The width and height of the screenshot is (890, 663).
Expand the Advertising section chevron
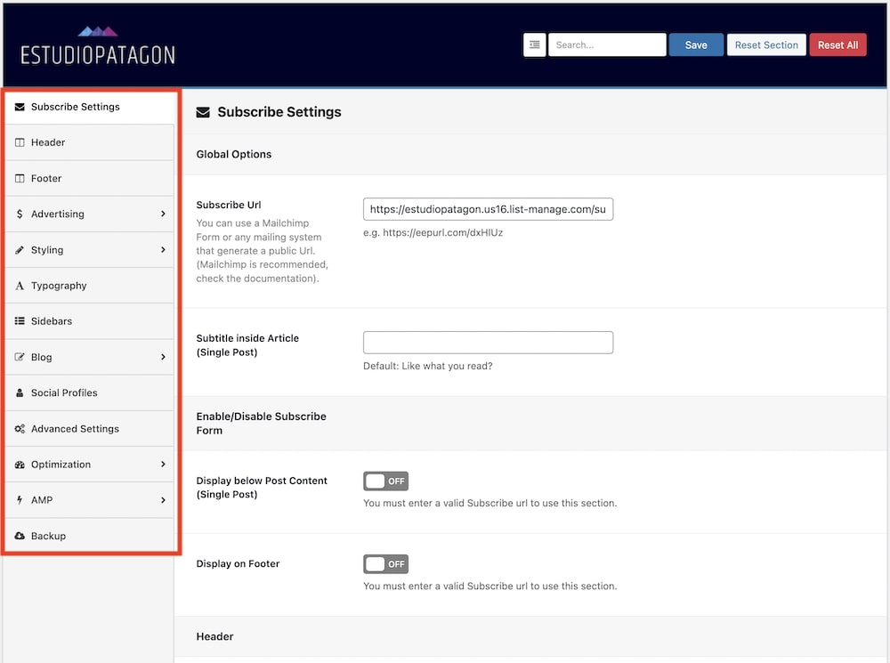coord(163,214)
